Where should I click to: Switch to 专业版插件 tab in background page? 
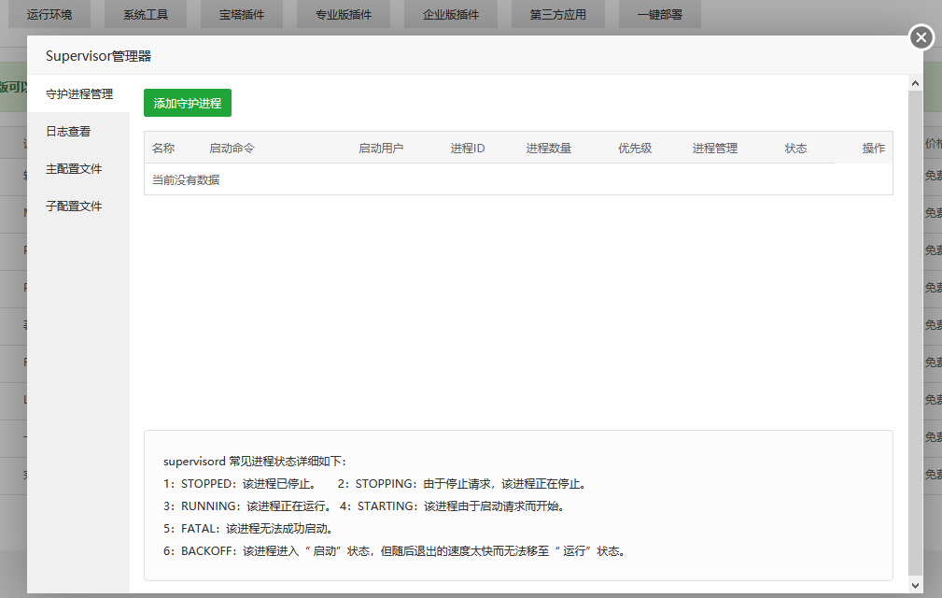coord(344,14)
